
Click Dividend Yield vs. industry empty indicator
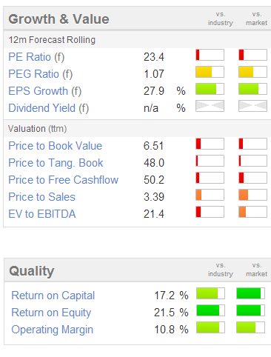[210, 106]
